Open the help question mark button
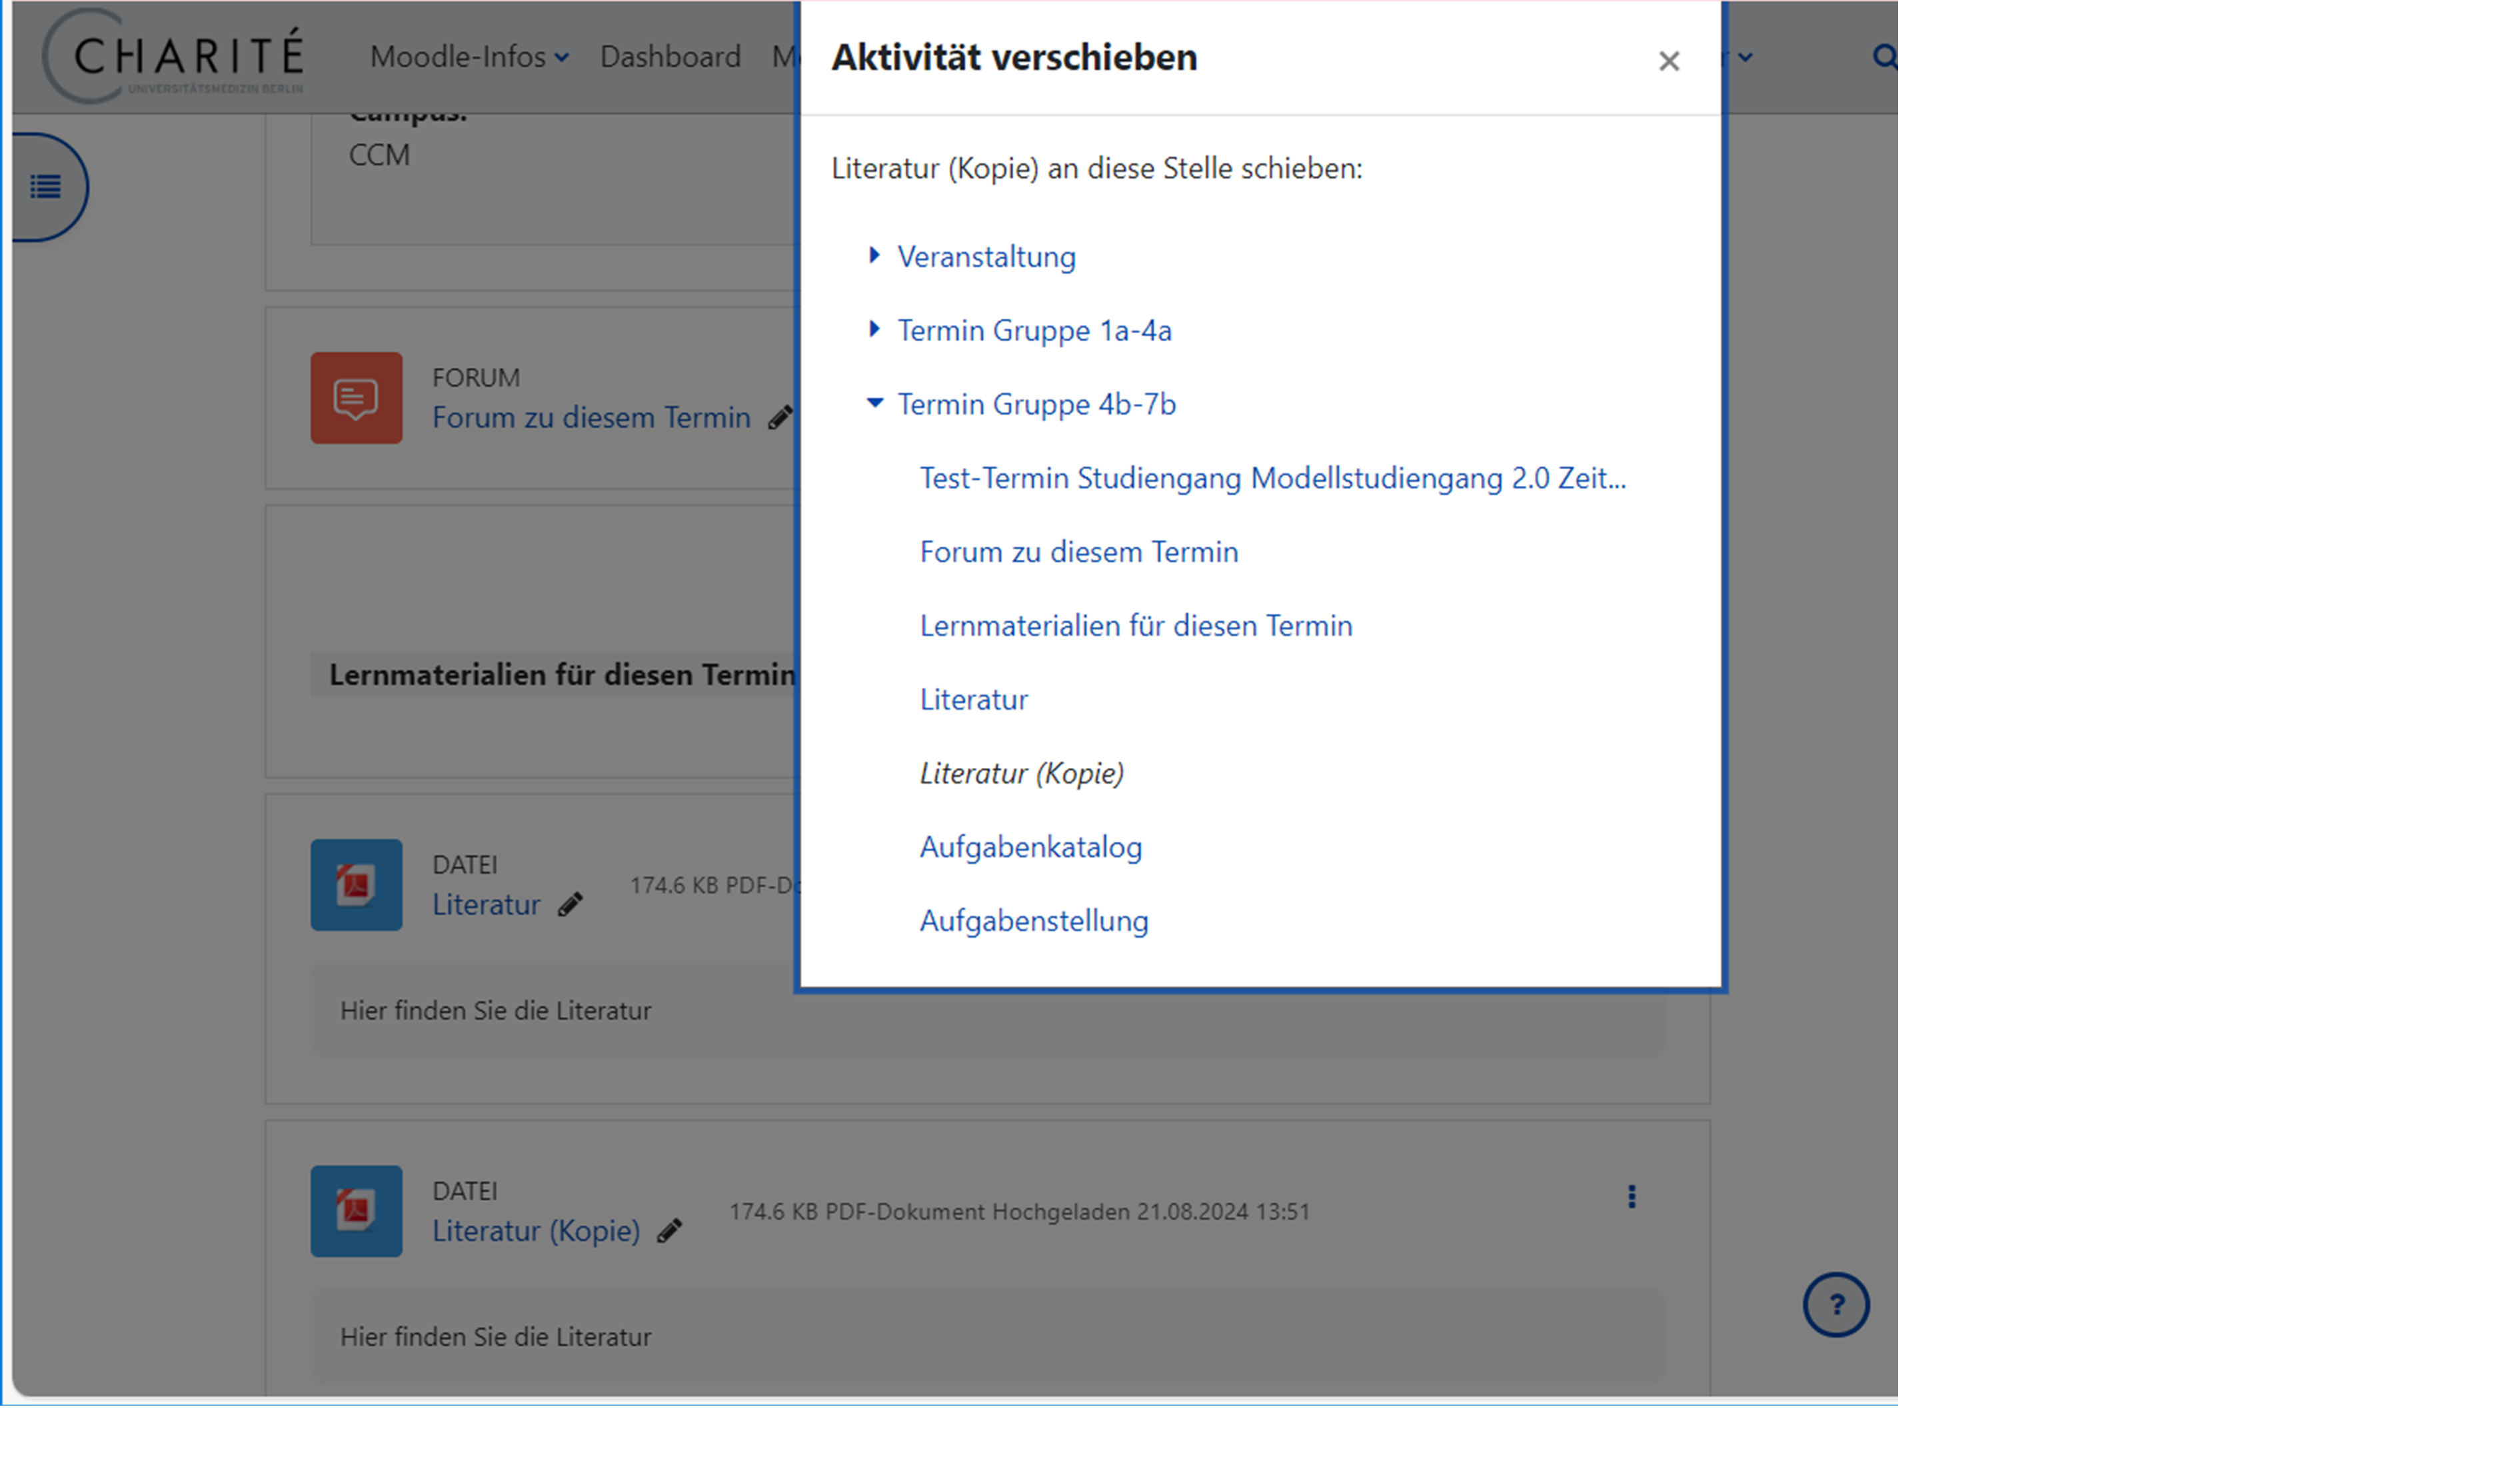2520x1459 pixels. (1836, 1305)
